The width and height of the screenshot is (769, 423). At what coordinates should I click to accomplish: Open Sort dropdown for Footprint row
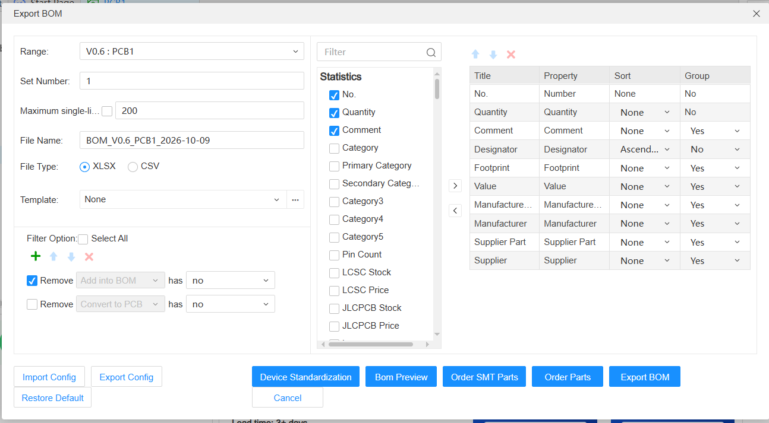[645, 168]
